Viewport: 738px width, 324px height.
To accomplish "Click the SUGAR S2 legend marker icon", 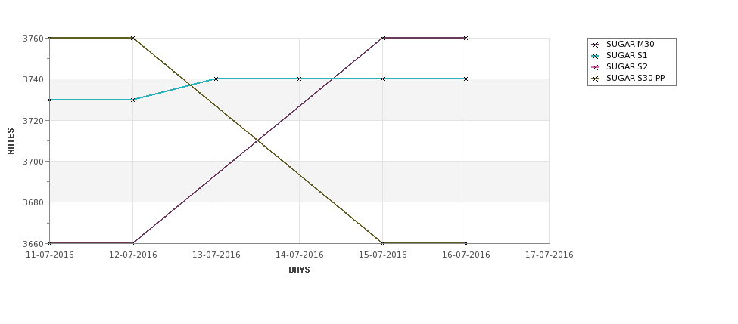I will coord(596,67).
